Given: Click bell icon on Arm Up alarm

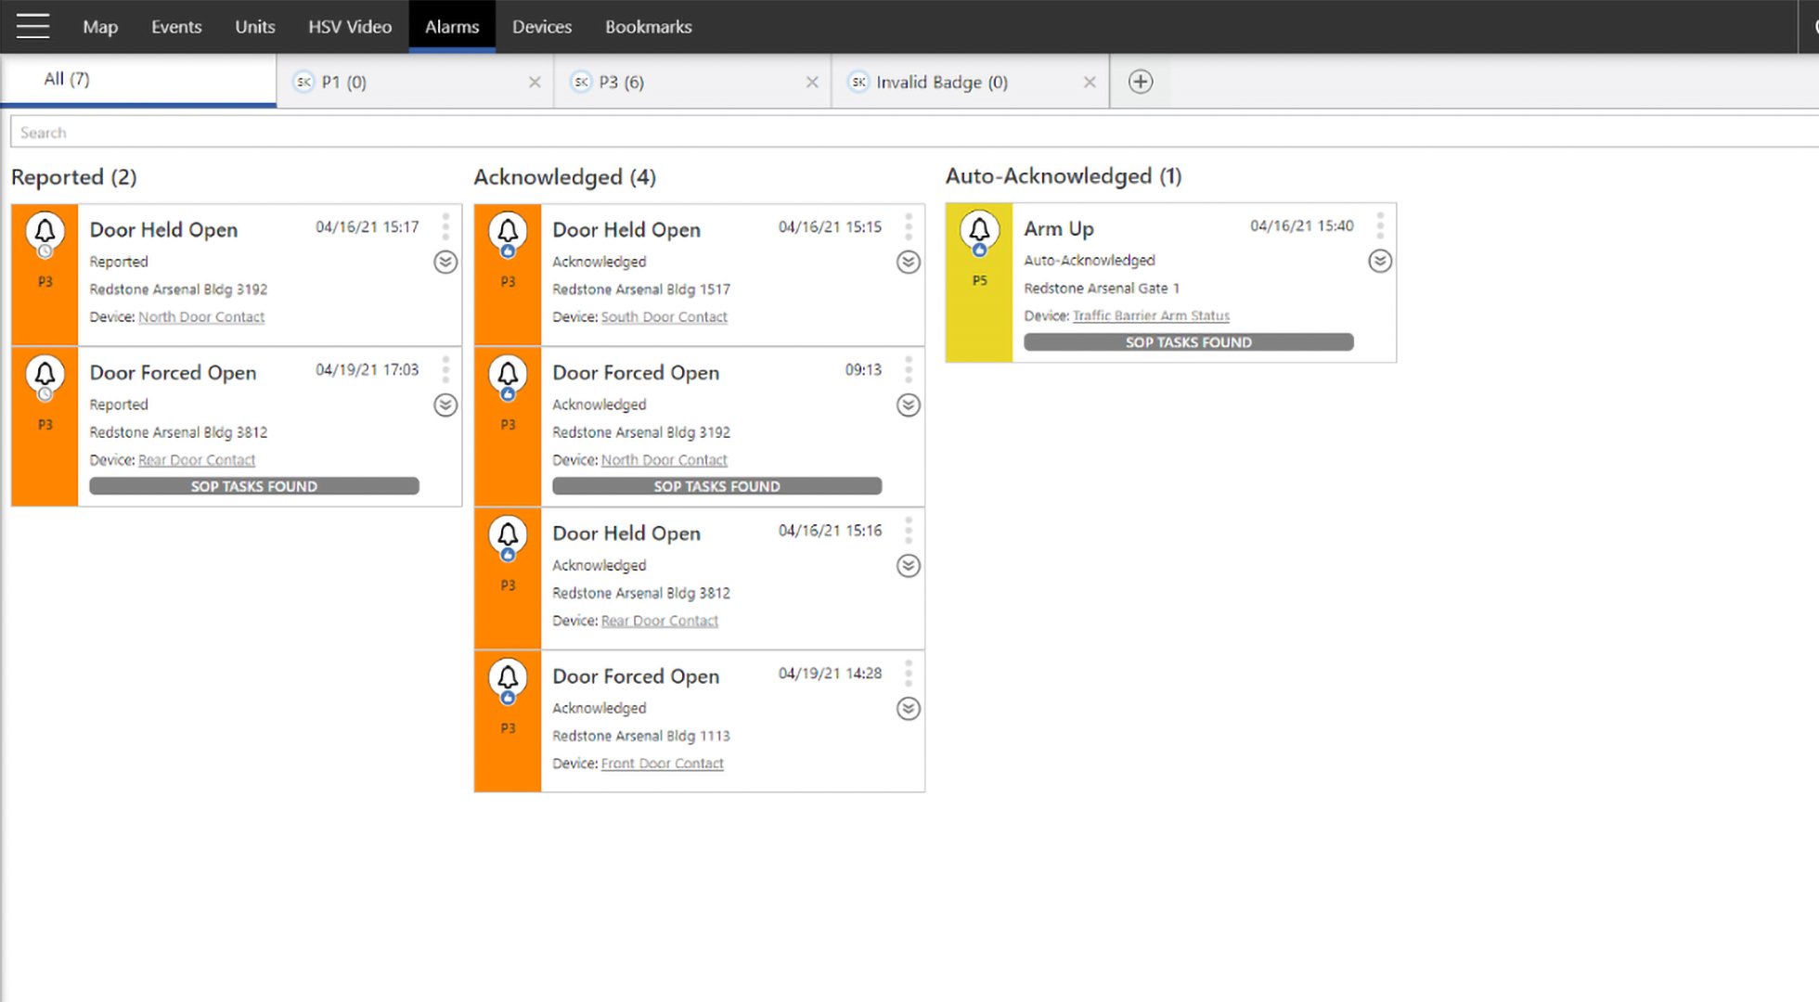Looking at the screenshot, I should (979, 229).
